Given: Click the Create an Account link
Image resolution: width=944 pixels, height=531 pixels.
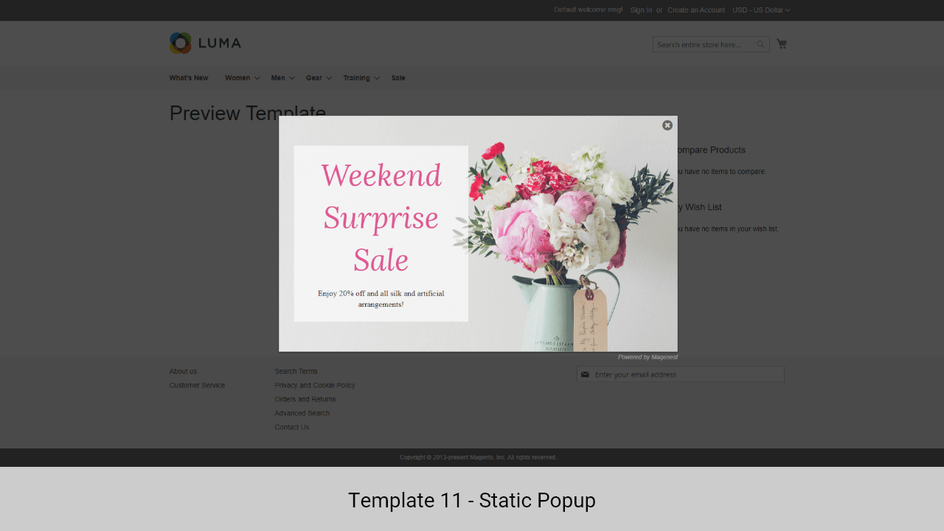Looking at the screenshot, I should (696, 10).
